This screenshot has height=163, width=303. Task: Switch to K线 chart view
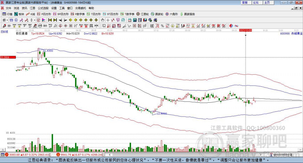pyautogui.click(x=30, y=14)
